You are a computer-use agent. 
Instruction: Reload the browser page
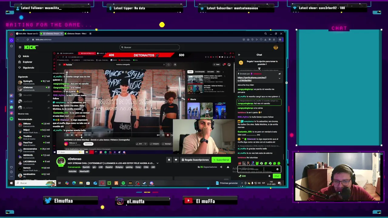[28, 39]
